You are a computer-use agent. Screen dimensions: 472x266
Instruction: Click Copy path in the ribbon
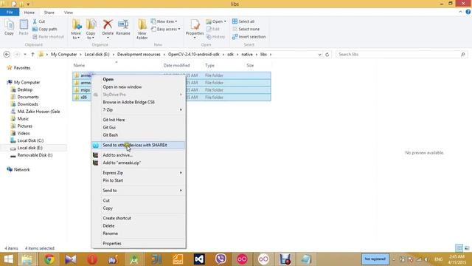[x=44, y=29]
